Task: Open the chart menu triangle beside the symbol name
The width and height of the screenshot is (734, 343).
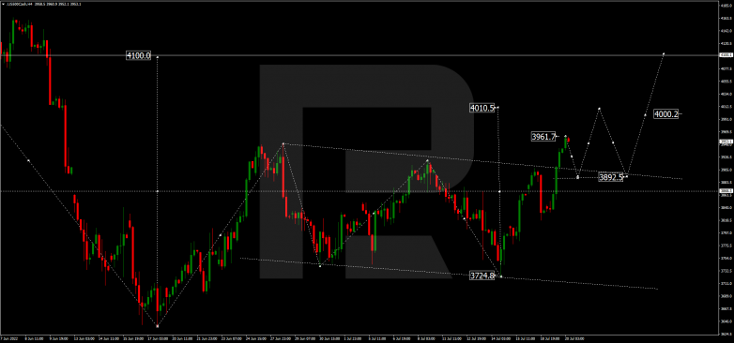Action: pos(2,4)
